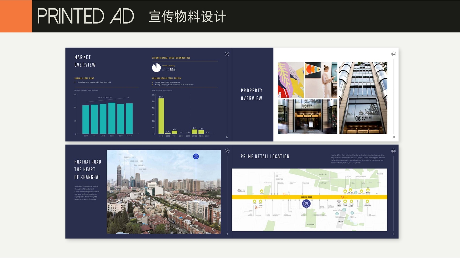Open the photo of woman walking past artwork
The image size is (460, 258).
321,80
